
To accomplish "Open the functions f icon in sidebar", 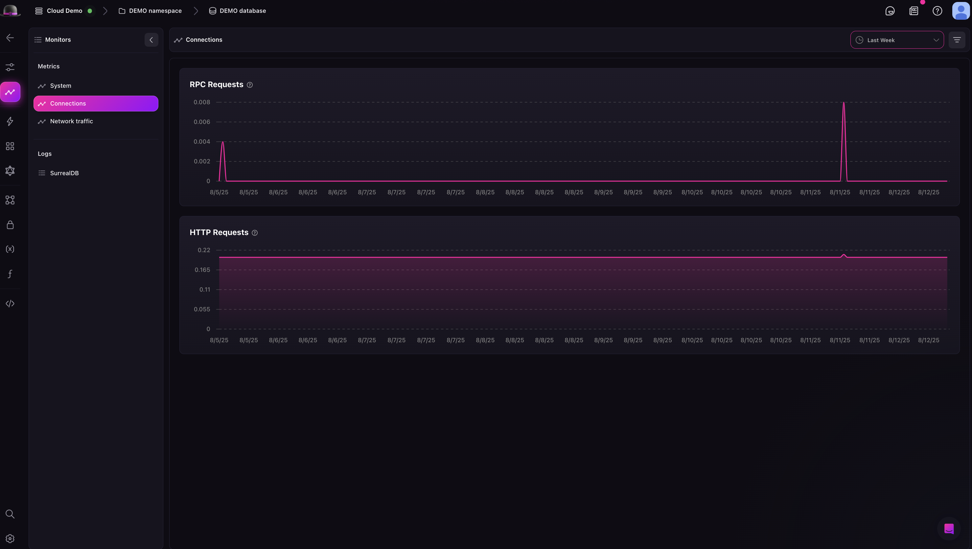I will tap(10, 274).
